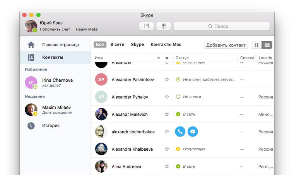Click the Юрий Язев name

(51, 23)
